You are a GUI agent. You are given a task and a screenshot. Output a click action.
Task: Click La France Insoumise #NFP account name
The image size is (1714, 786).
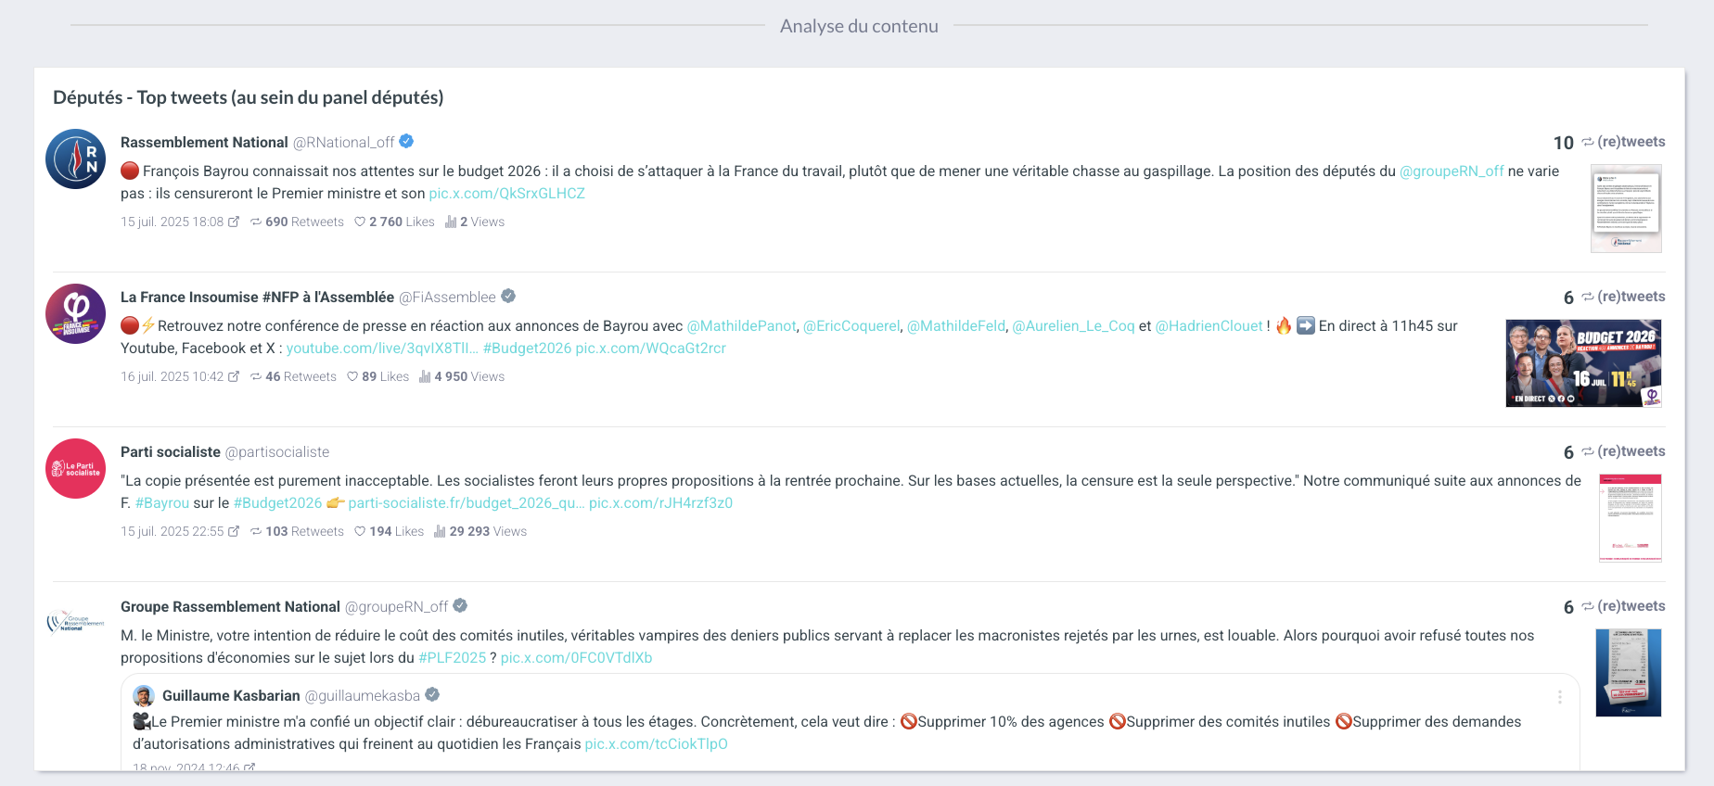point(257,298)
